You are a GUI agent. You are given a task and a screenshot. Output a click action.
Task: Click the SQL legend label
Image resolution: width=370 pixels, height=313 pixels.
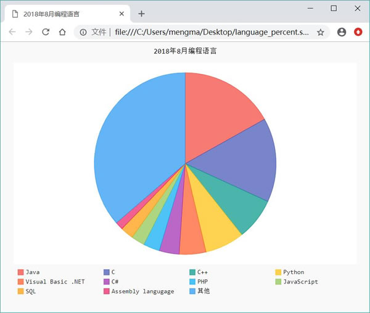[31, 291]
